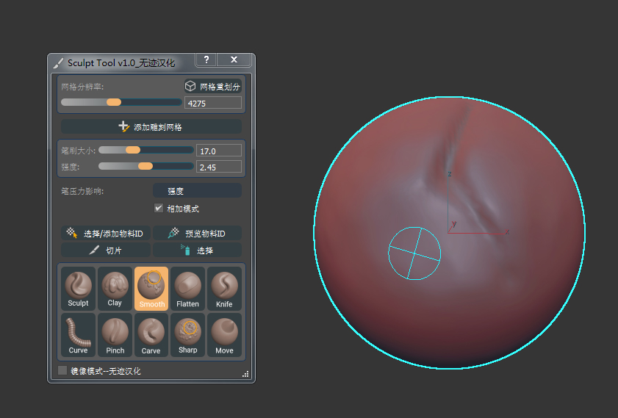Select the Sculpt brush
This screenshot has height=418, width=618.
pos(78,288)
